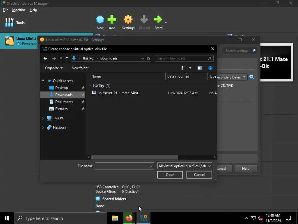
Task: Click This PC in address breadcrumb
Action: 88,58
